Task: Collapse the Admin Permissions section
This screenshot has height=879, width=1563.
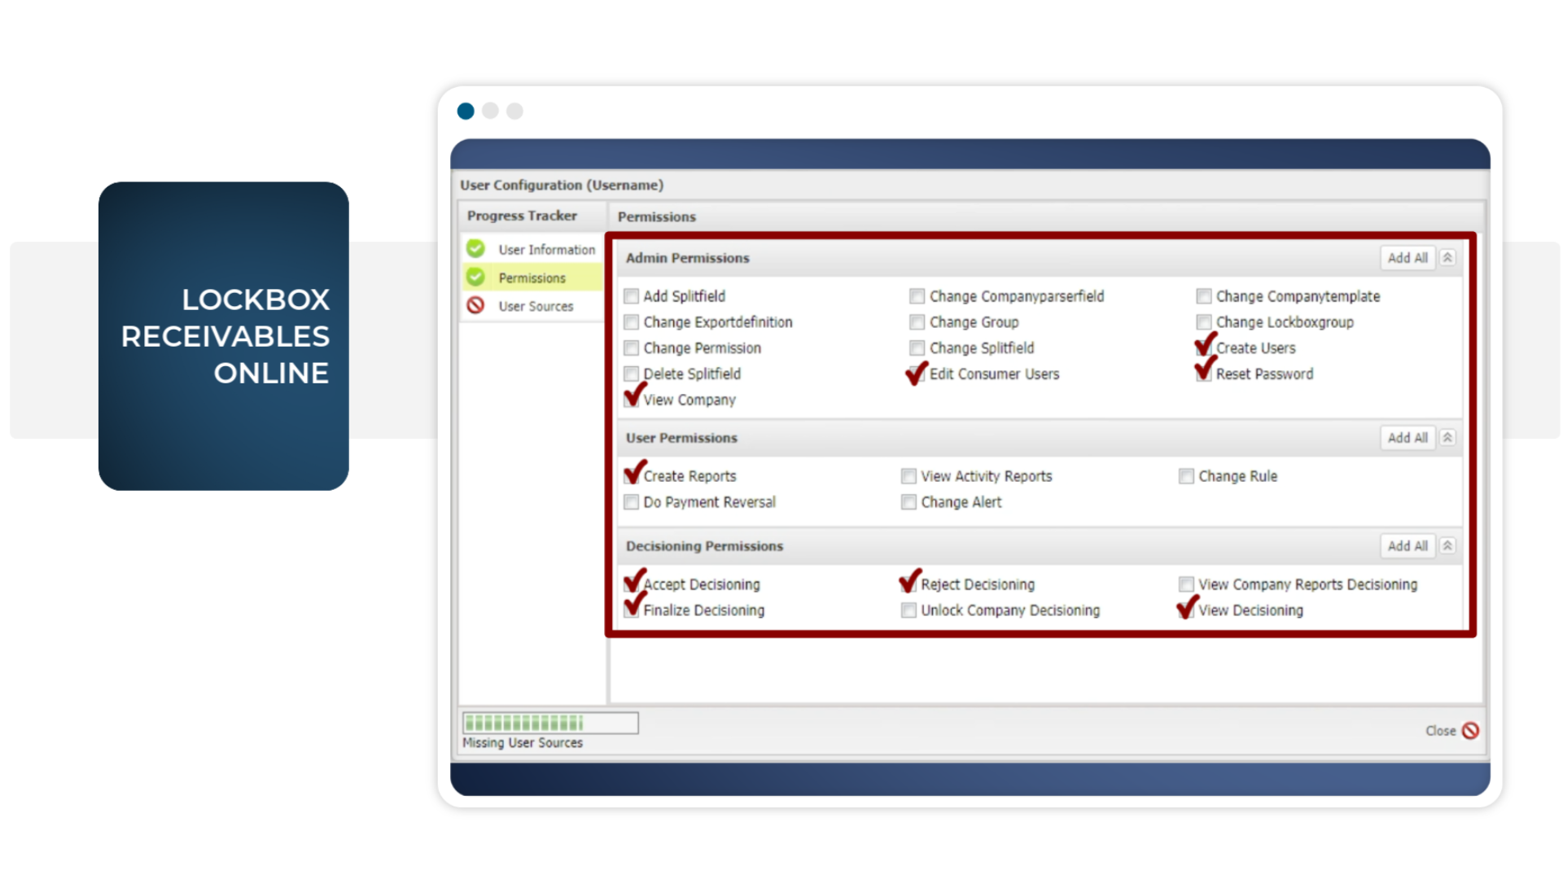Action: click(1447, 257)
